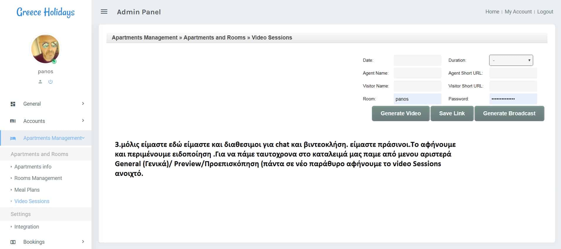Viewport: 561px width, 249px height.
Task: Click the Logout link
Action: pos(545,12)
